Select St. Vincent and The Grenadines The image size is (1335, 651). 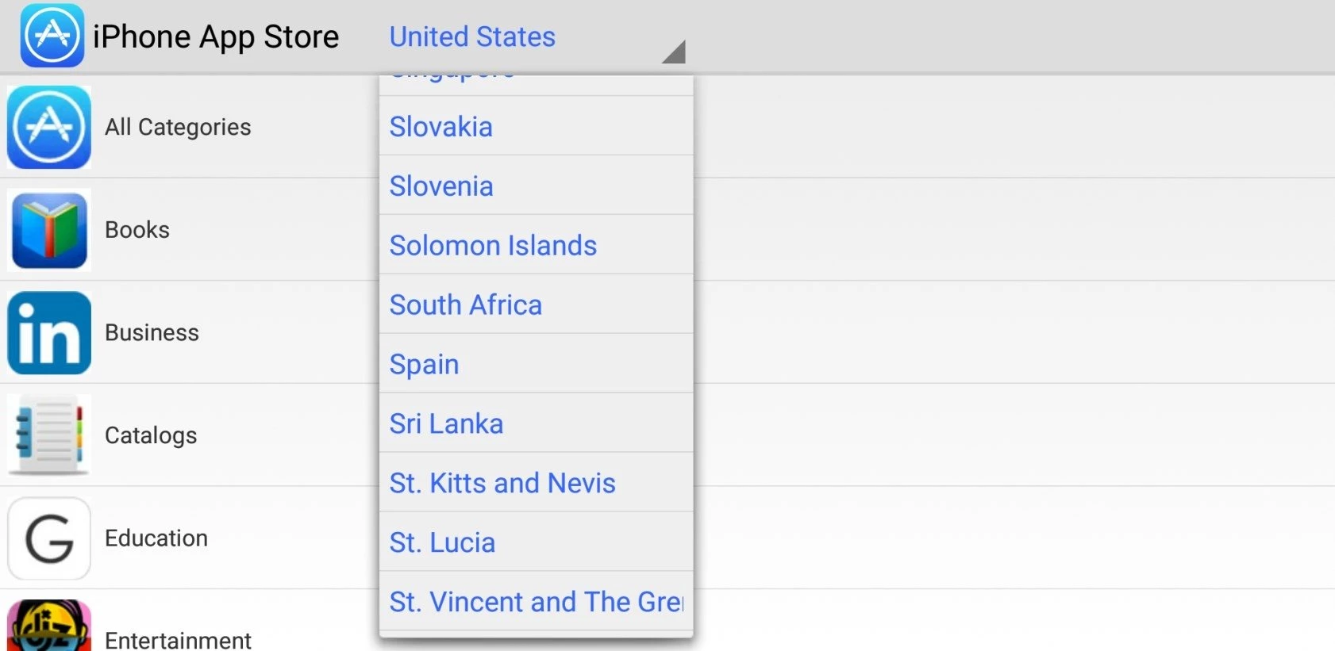coord(536,603)
